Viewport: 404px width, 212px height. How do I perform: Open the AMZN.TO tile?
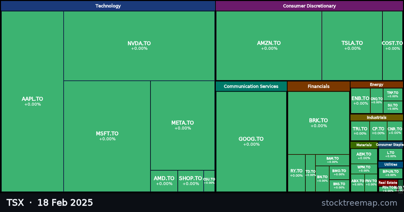pos(269,46)
